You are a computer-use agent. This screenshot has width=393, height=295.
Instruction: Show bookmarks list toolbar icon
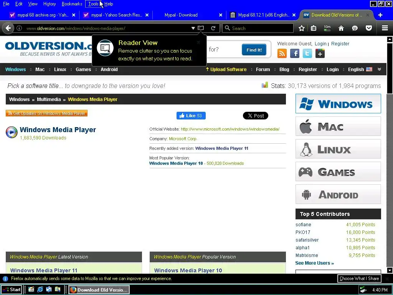314,28
